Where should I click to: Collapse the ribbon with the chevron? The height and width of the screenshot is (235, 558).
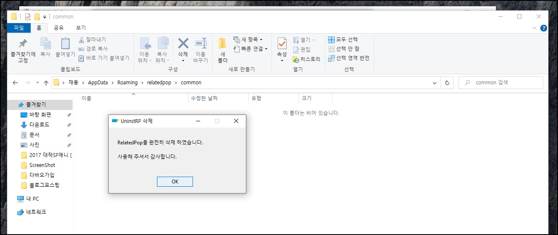tap(535, 28)
